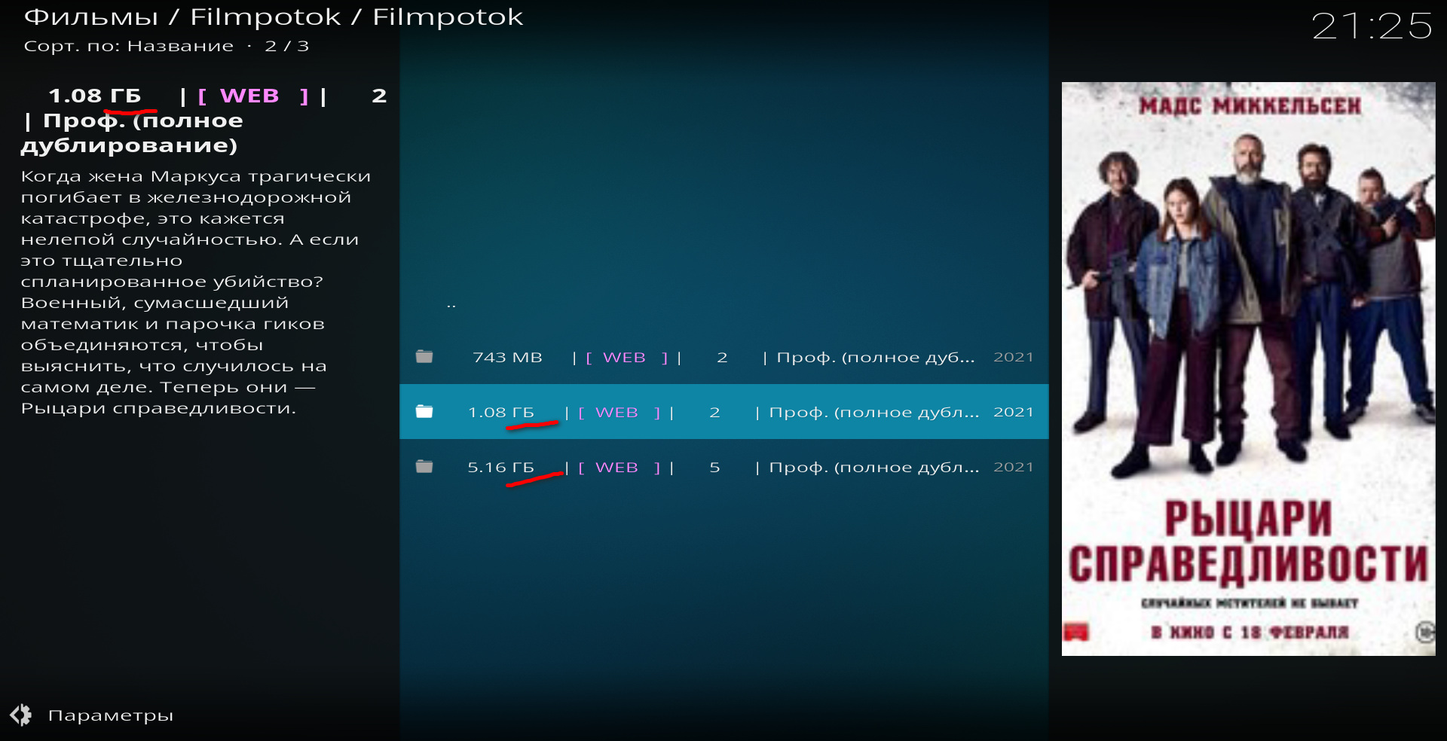Image resolution: width=1447 pixels, height=741 pixels.
Task: Click the folder icon of the 1.08 ГБ entry
Action: (424, 412)
